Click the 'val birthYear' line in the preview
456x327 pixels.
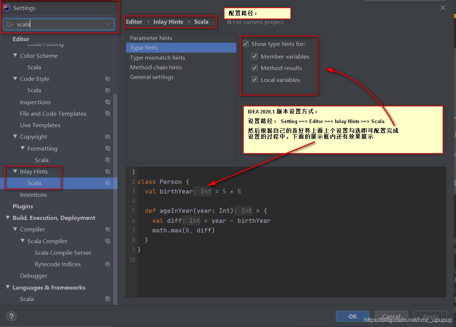coord(193,191)
